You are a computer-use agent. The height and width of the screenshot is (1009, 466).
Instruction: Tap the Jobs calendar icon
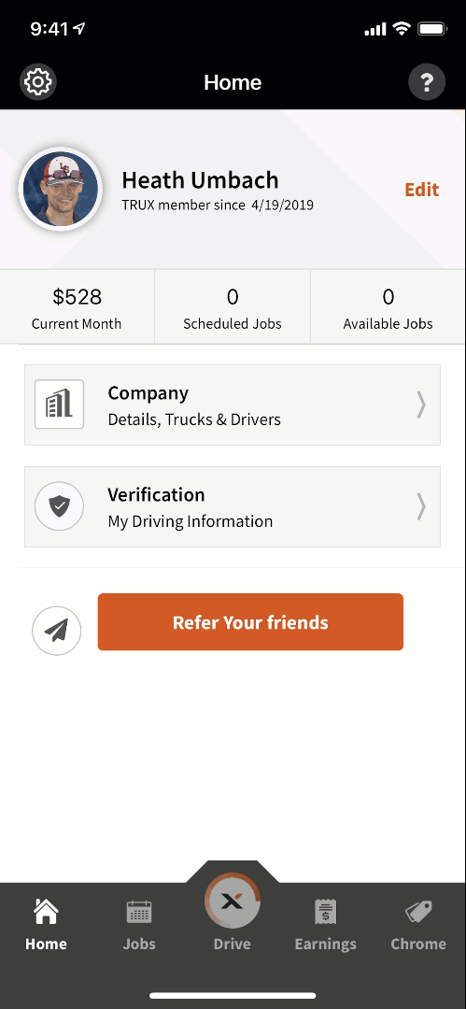click(140, 911)
